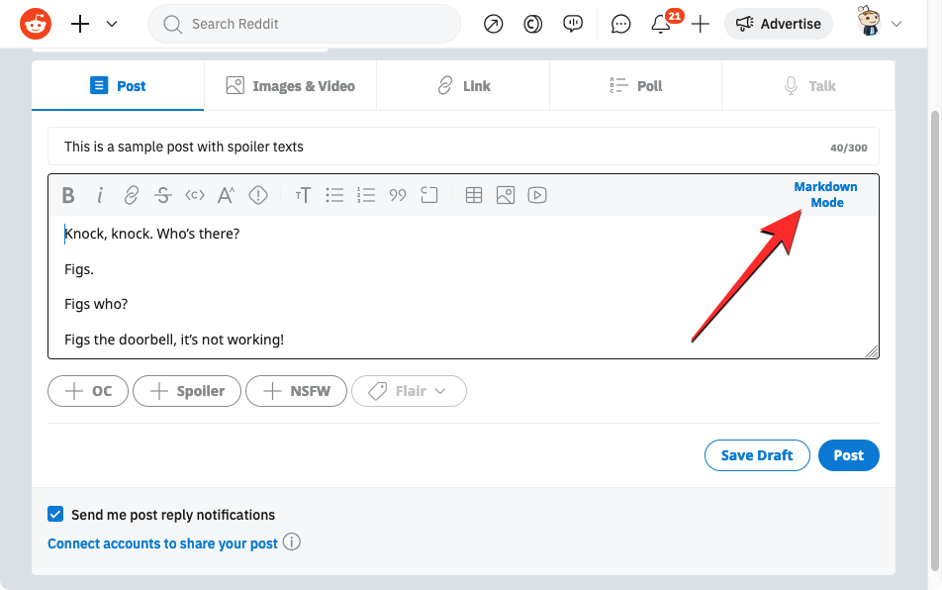The width and height of the screenshot is (942, 590).
Task: Toggle the NSFW tag on the post
Action: [x=296, y=391]
